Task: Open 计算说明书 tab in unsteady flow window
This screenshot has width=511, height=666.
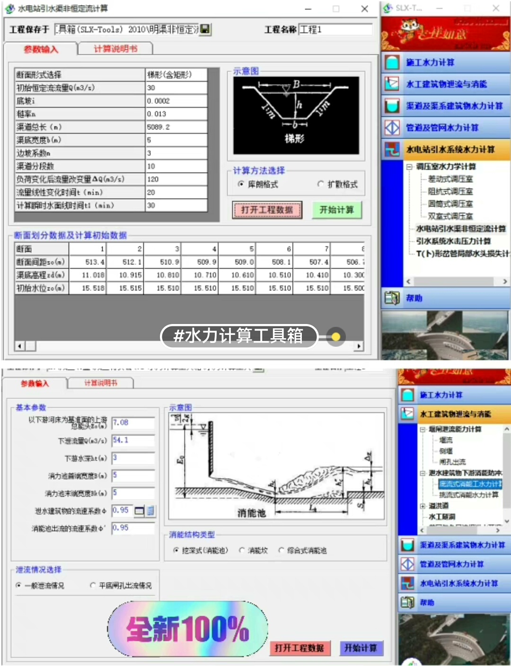Action: [x=115, y=49]
